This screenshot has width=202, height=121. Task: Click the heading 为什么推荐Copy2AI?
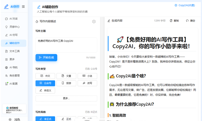click(x=135, y=104)
